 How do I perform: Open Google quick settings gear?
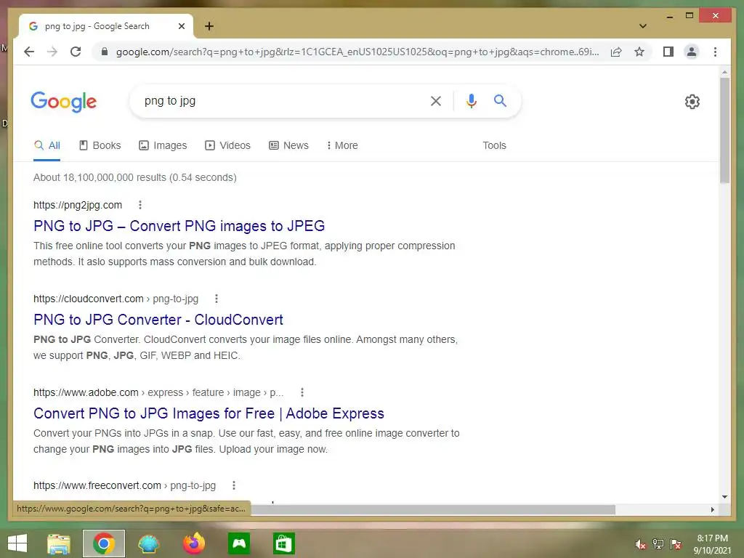tap(692, 102)
